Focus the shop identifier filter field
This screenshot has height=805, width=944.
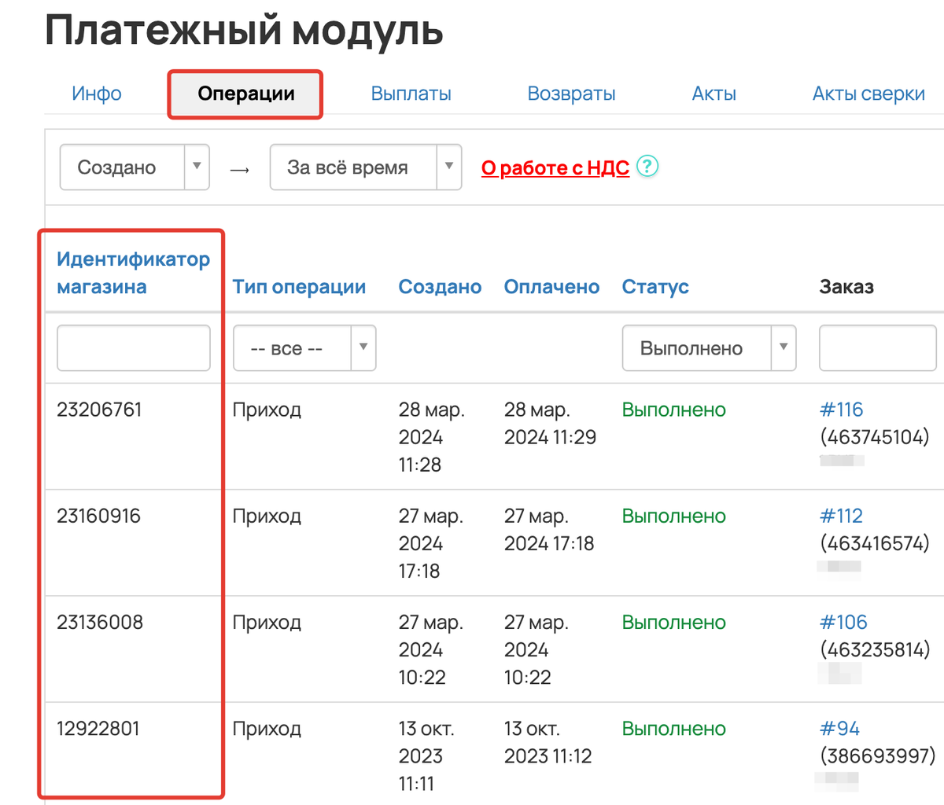[x=134, y=348]
